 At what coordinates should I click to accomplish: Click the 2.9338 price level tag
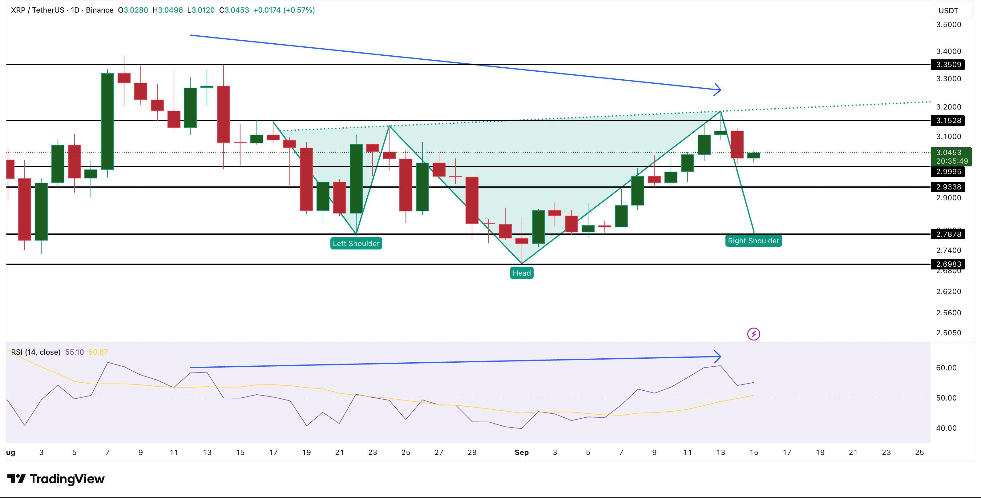coord(948,187)
